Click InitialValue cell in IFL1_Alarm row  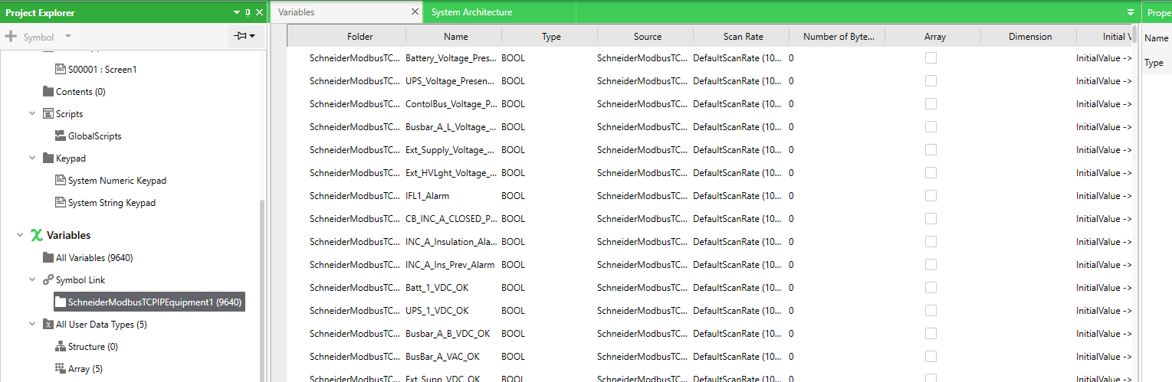pos(1104,195)
